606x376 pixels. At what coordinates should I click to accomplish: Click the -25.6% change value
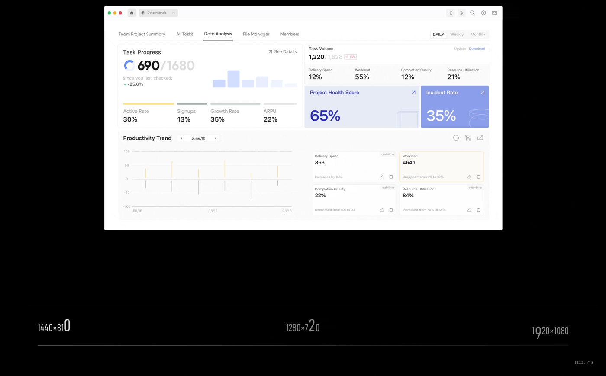click(x=135, y=84)
